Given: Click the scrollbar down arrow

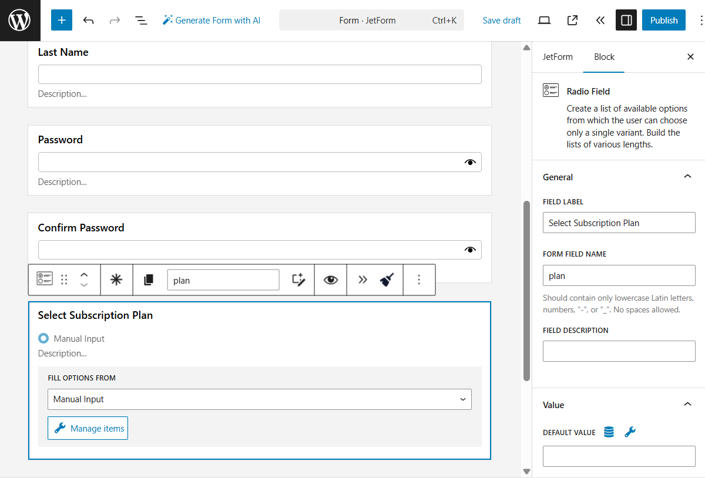Looking at the screenshot, I should tap(526, 472).
